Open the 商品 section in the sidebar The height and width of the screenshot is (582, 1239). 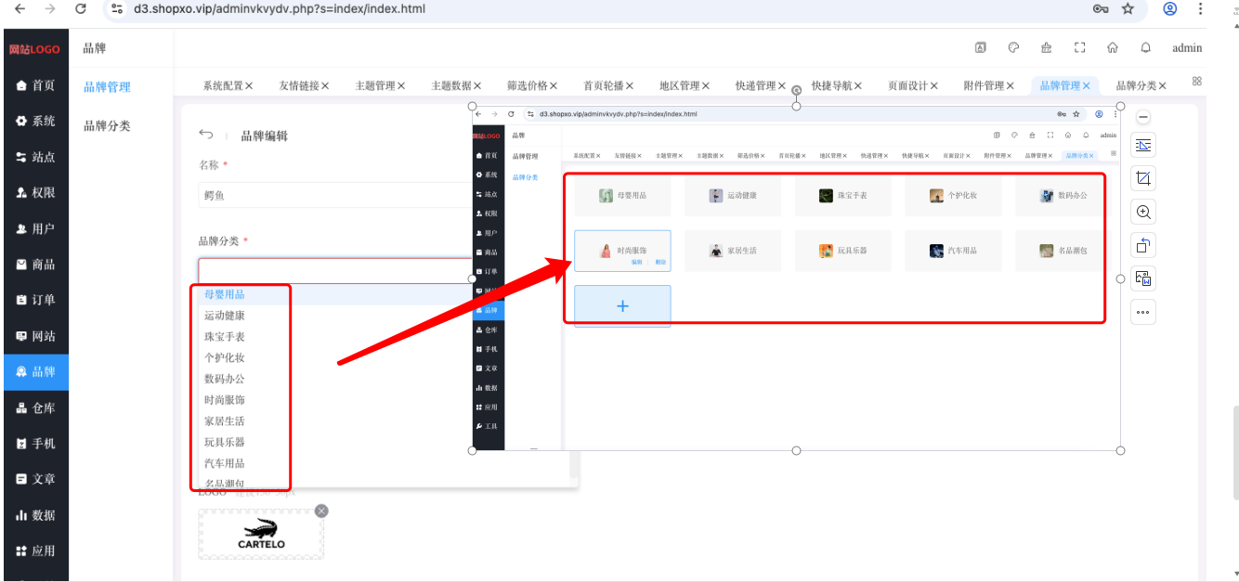coord(34,265)
